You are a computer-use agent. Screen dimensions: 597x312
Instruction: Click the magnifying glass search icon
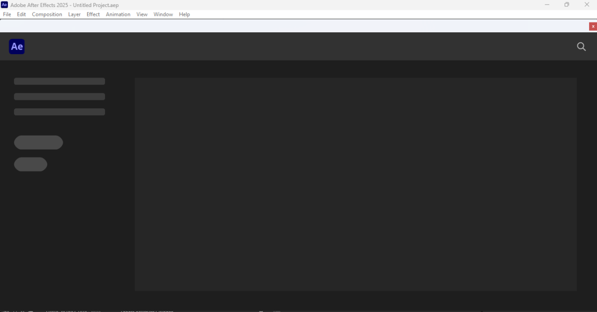click(581, 47)
